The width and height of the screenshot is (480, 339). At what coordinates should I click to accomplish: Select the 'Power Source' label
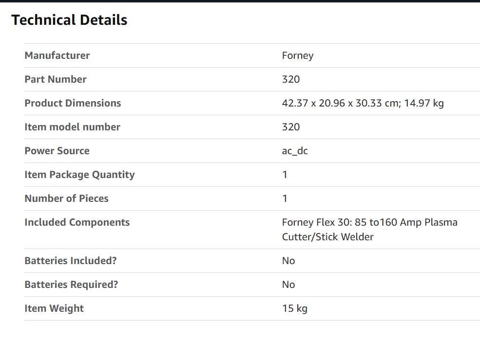point(57,151)
